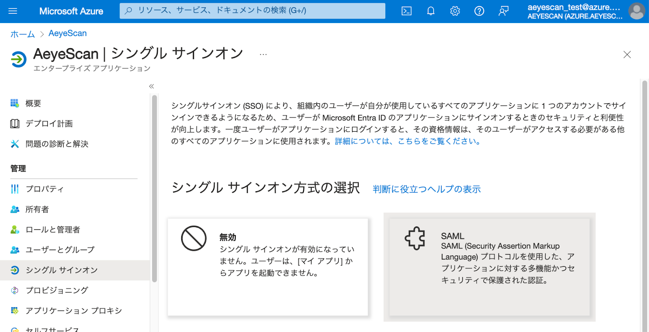Collapse the left navigation menu

tap(152, 86)
